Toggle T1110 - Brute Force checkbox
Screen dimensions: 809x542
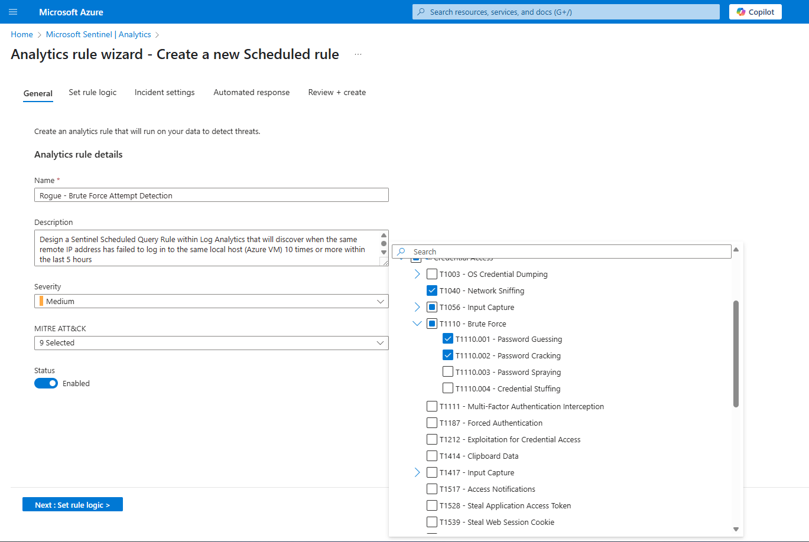tap(432, 324)
